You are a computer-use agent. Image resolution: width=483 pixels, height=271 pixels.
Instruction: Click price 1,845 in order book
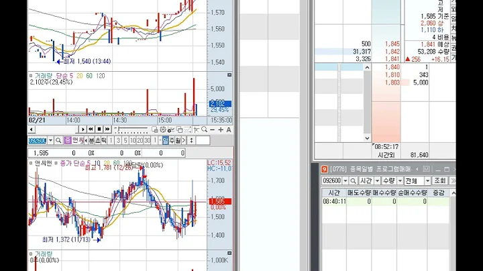392,44
